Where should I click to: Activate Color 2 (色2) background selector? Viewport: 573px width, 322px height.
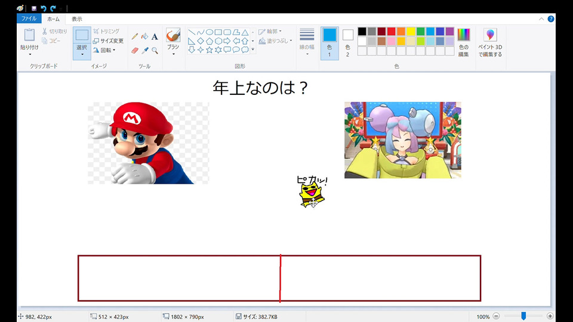pos(347,43)
